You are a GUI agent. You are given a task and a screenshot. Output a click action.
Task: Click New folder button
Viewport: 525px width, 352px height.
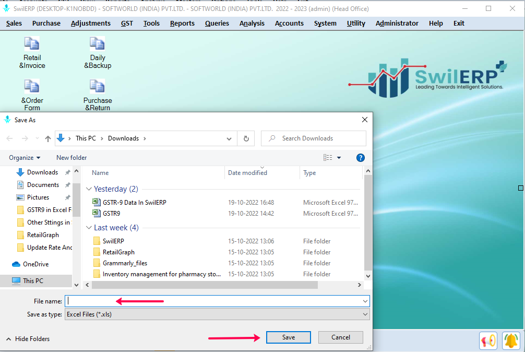[x=71, y=158]
